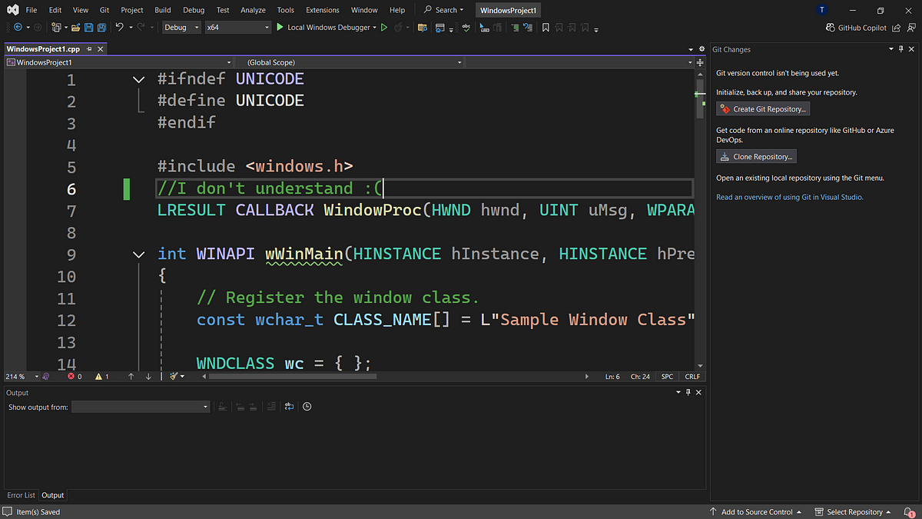Collapse the #ifndef UNICODE block
The image size is (922, 519).
click(138, 79)
